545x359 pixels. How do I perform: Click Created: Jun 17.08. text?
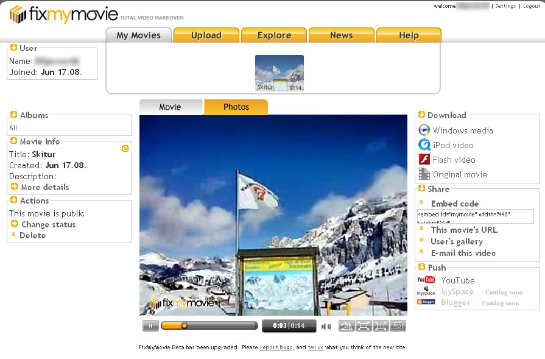tap(47, 166)
